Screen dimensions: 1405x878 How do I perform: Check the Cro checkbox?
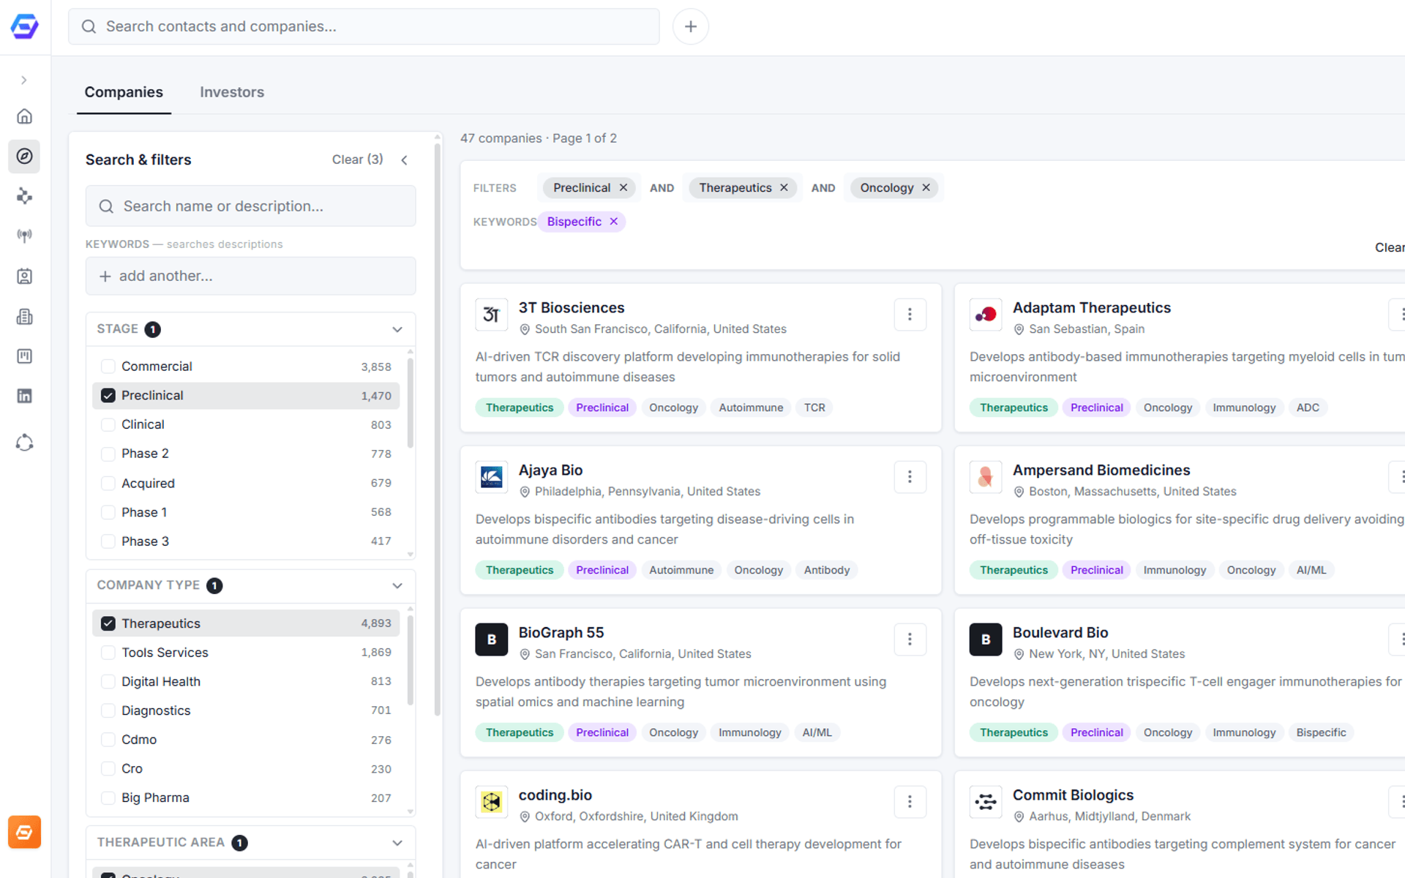108,769
